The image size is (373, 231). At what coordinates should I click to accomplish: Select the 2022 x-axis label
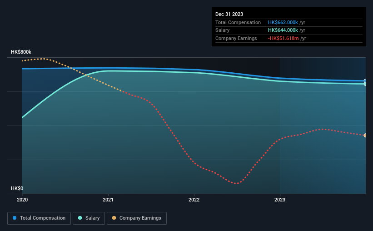[x=194, y=200]
